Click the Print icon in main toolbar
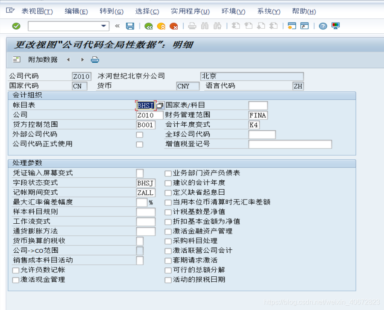This screenshot has width=384, height=310. click(x=192, y=26)
